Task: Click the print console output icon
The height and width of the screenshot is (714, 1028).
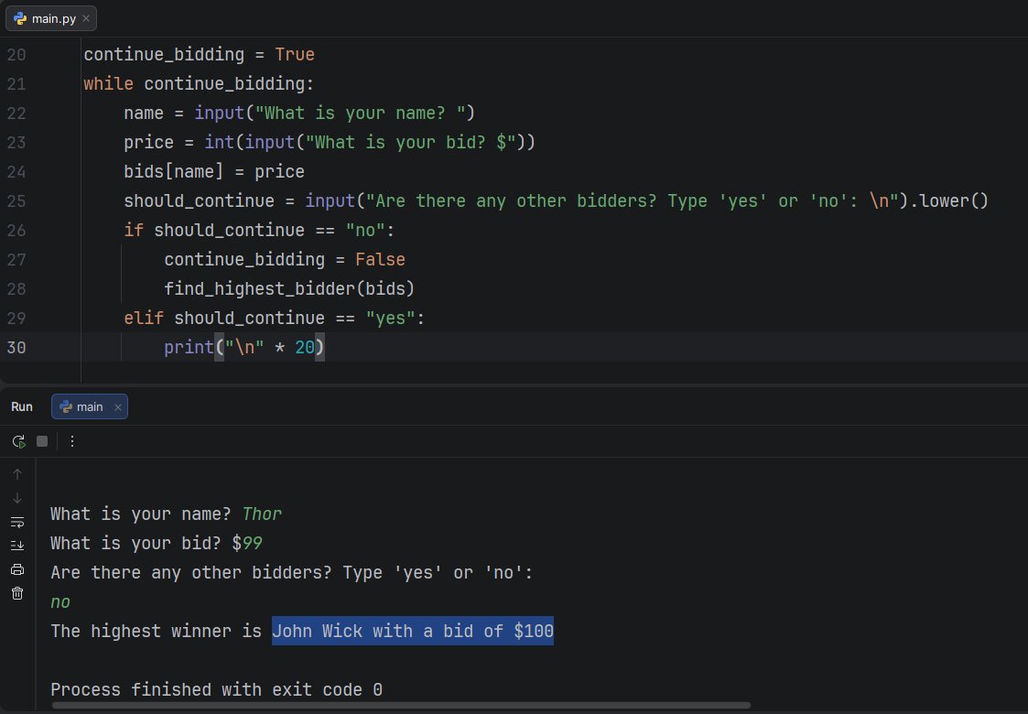Action: 17,569
